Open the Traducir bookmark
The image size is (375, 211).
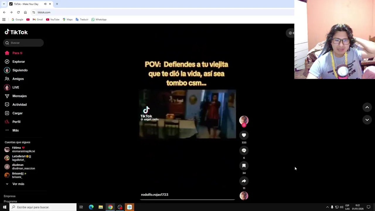point(82,20)
